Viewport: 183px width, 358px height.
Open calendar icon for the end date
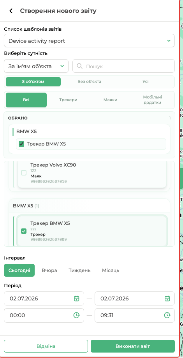pyautogui.click(x=167, y=298)
